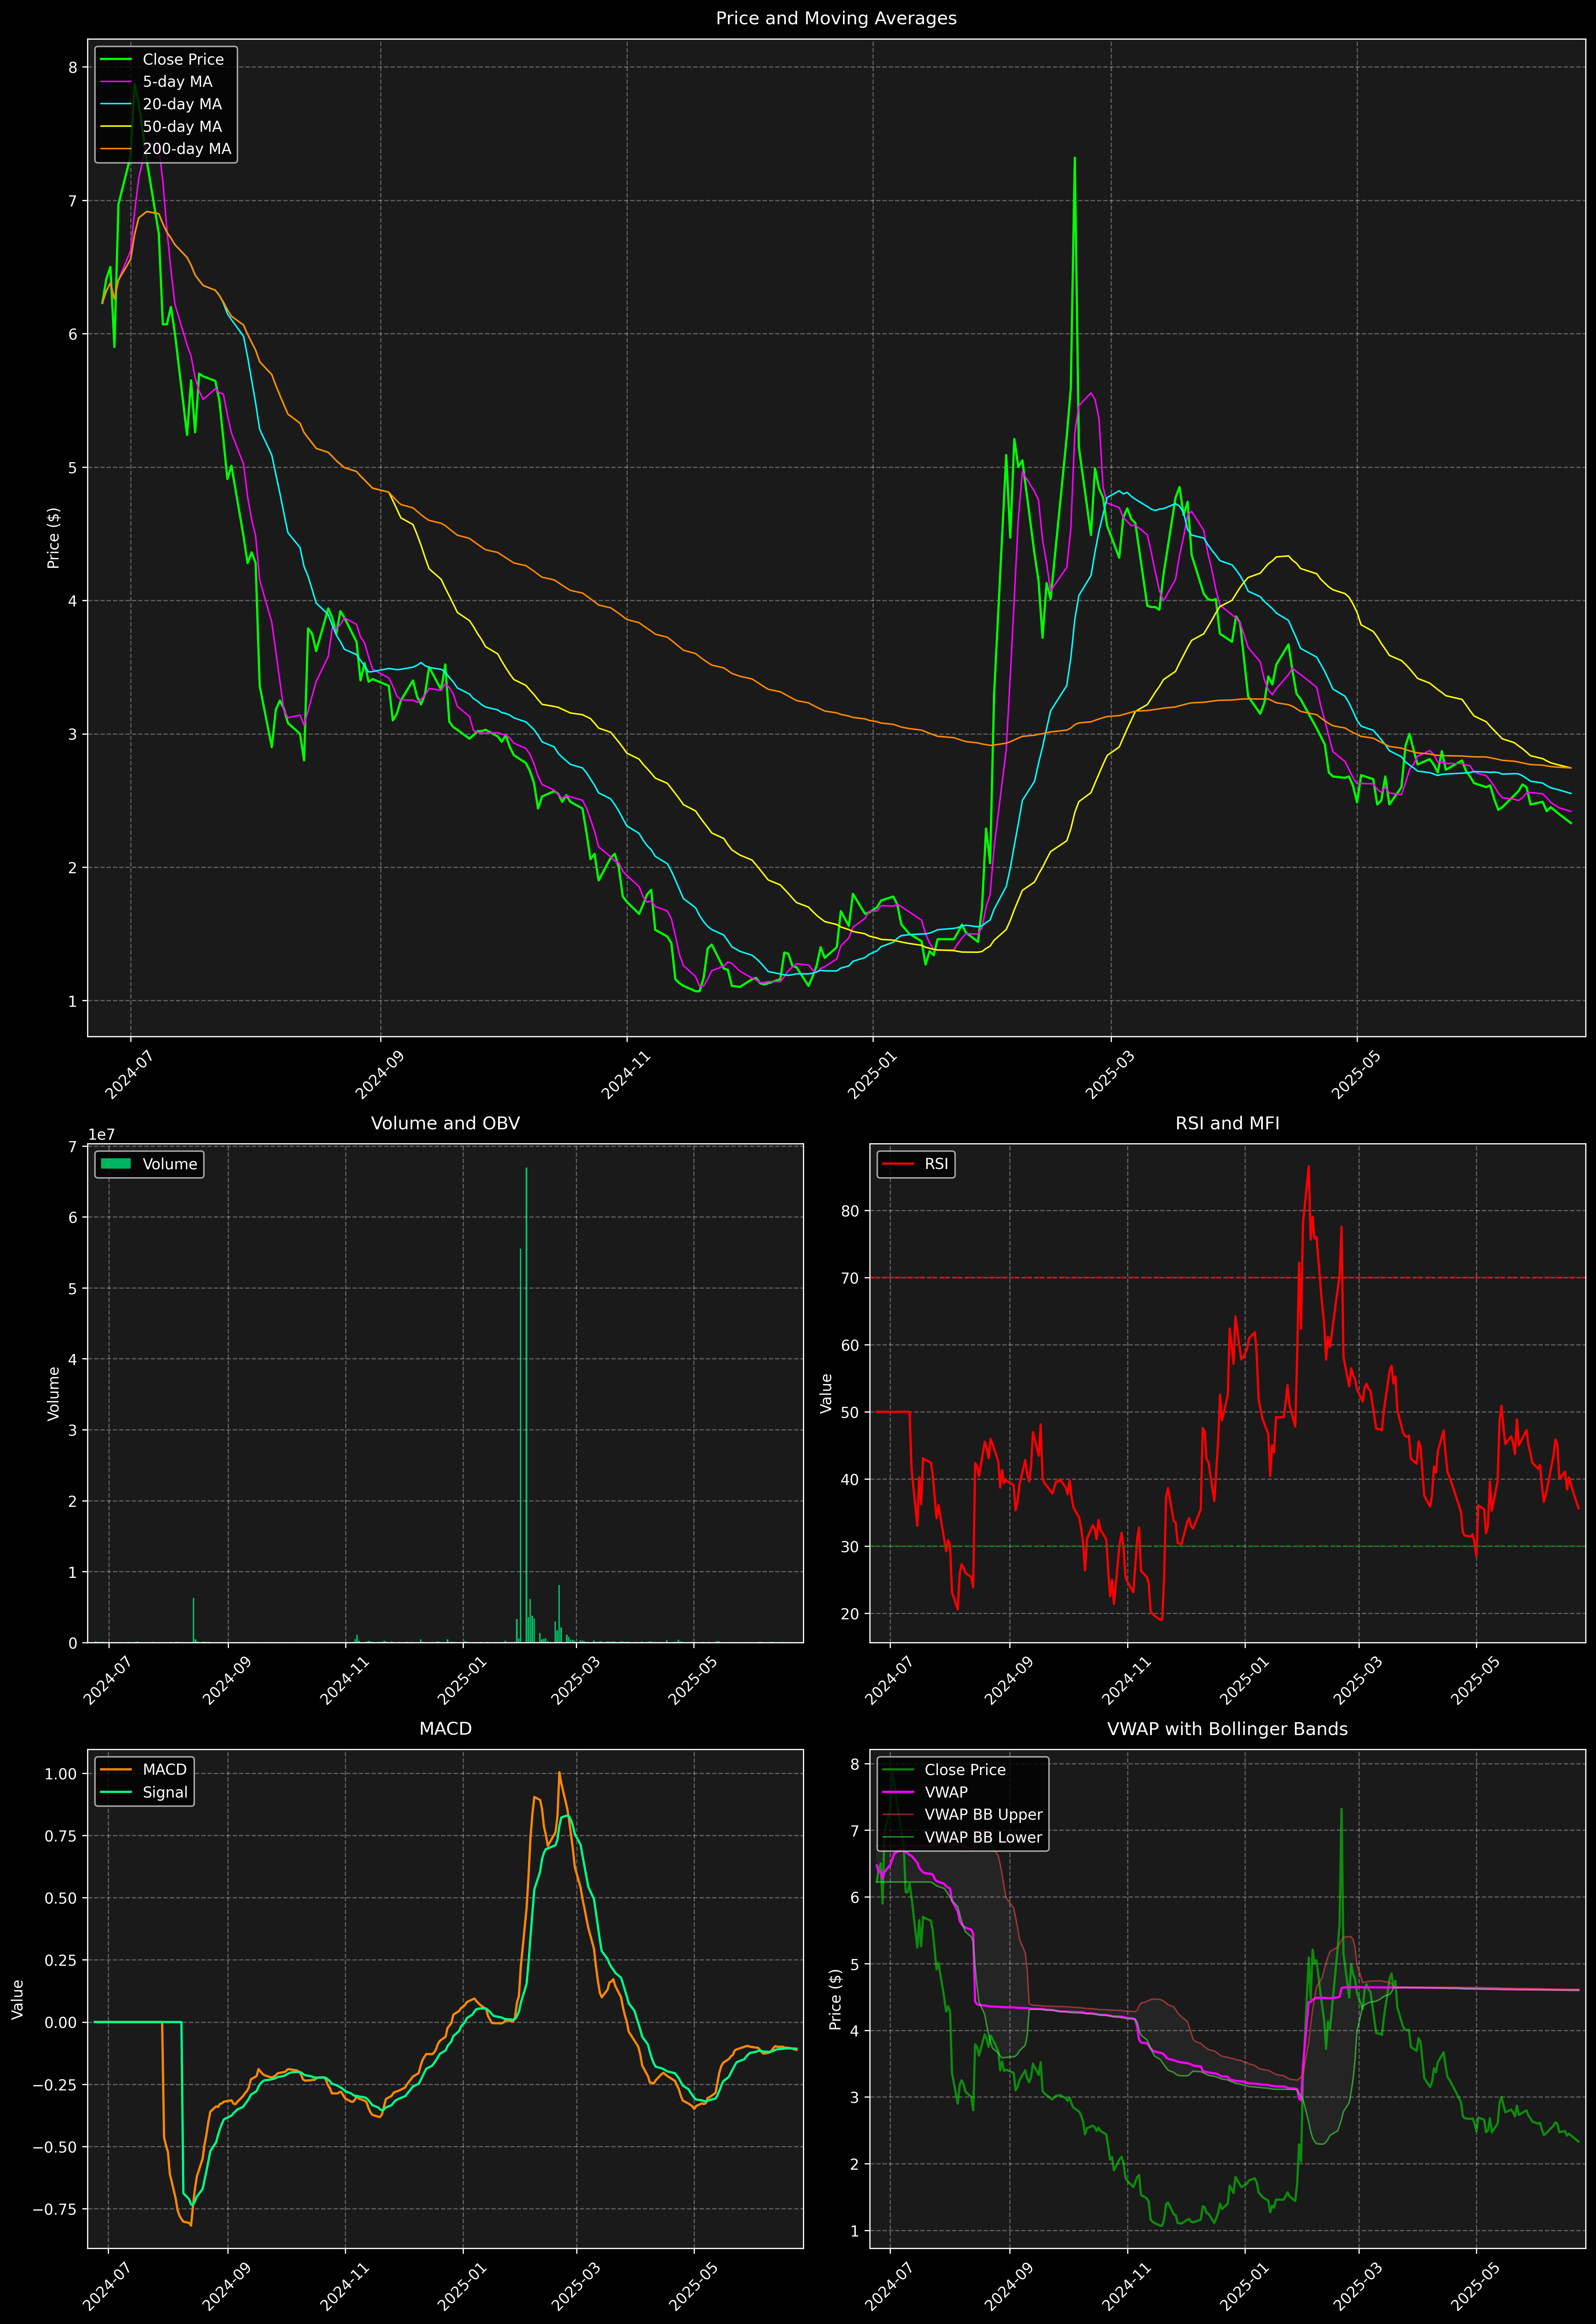Screen dimensions: 1596x2324
Task: Click the tallest volume bar near 2025-02
Action: point(527,1405)
